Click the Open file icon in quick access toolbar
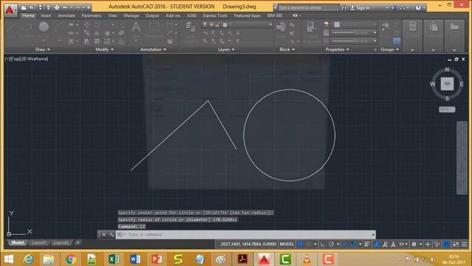The width and height of the screenshot is (472, 266). 31,7
